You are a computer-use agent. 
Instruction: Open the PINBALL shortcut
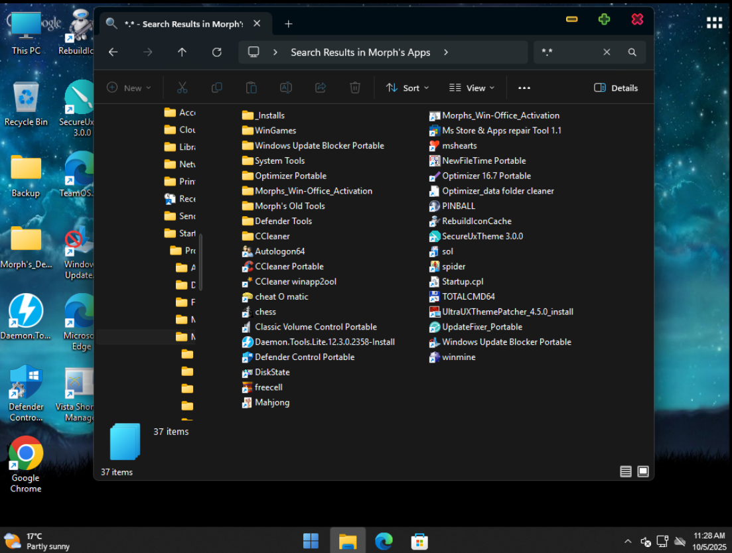[459, 206]
